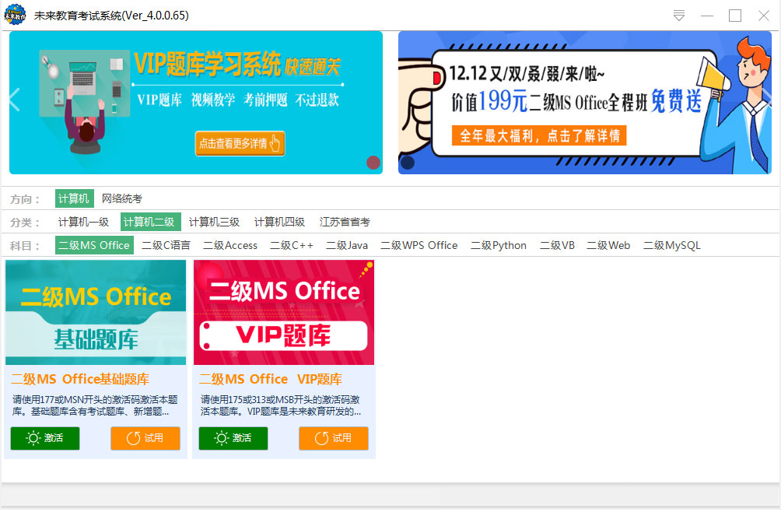Select subject 二级C语言
781x512 pixels.
(x=166, y=246)
